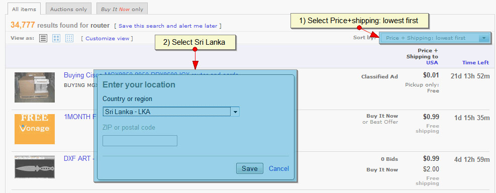
Task: Click the USA shipping destination link
Action: tap(432, 63)
